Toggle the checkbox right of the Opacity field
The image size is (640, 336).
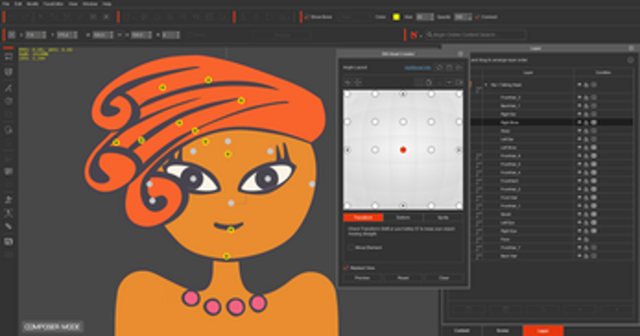pyautogui.click(x=477, y=17)
